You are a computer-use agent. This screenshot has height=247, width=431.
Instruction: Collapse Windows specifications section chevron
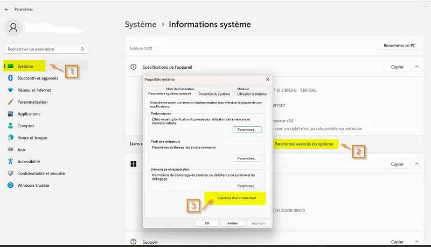coord(416,164)
